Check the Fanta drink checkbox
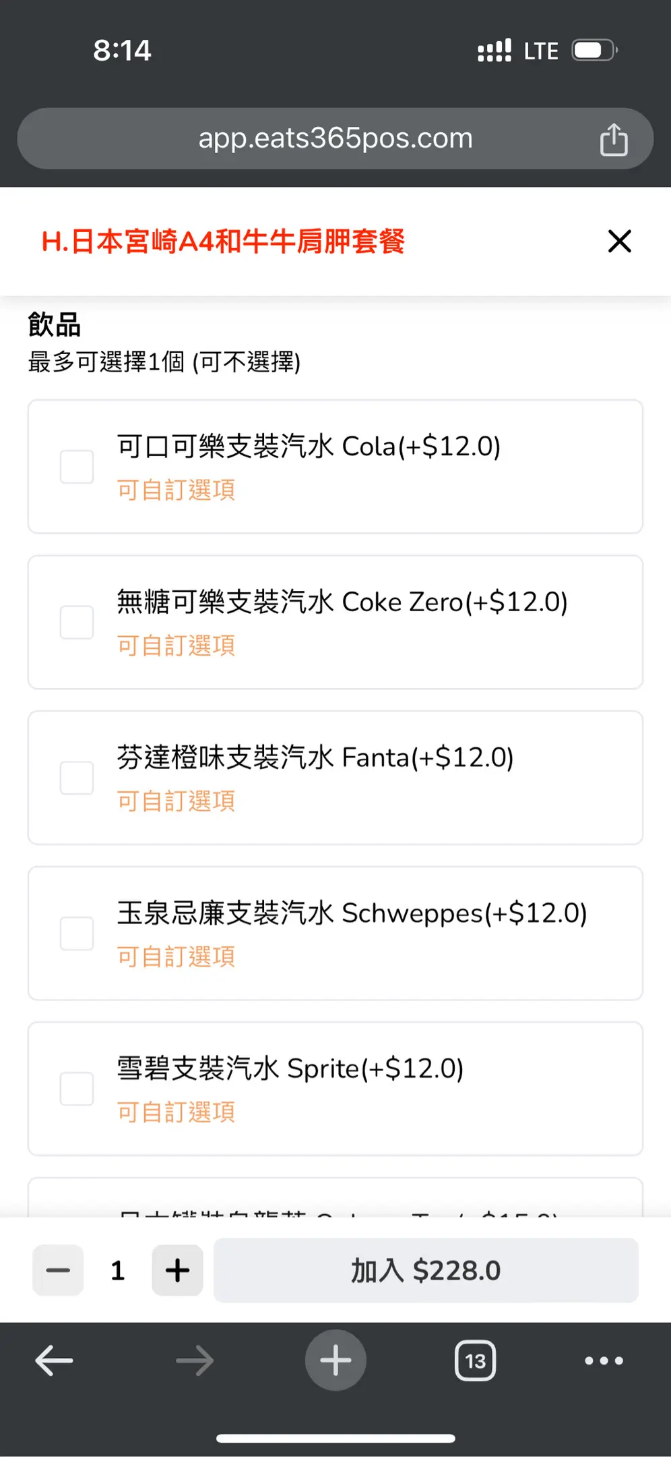 [x=77, y=778]
